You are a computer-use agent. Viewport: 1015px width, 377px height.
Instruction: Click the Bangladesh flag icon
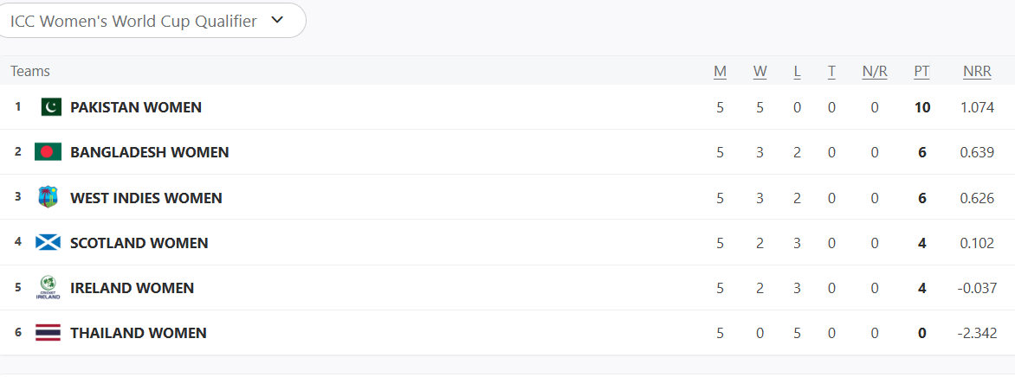[48, 152]
